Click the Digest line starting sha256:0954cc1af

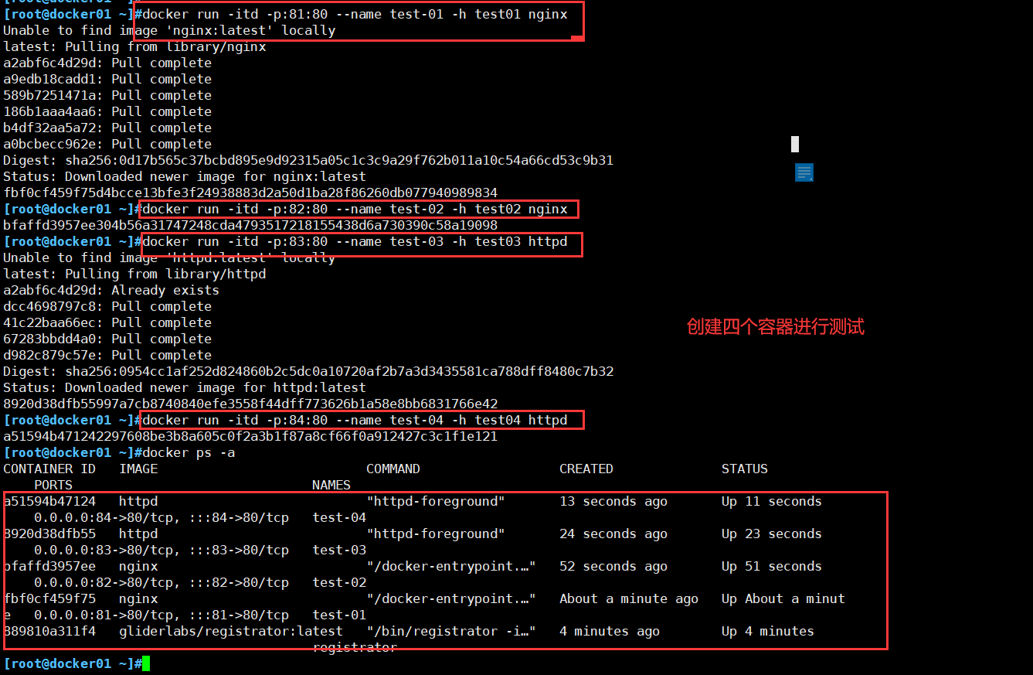[x=308, y=371]
